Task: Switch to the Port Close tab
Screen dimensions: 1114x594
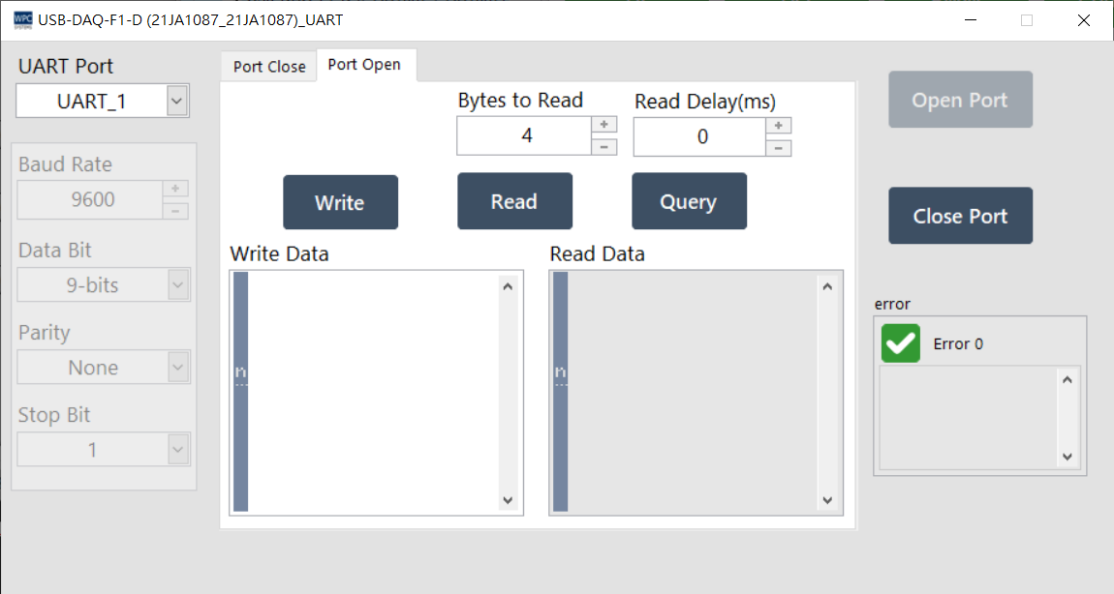Action: [268, 66]
